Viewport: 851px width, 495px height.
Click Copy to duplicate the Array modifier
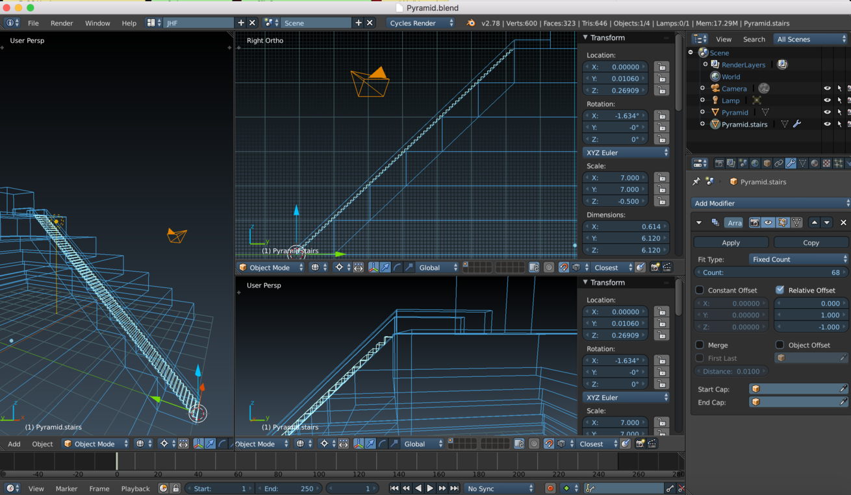tap(811, 242)
